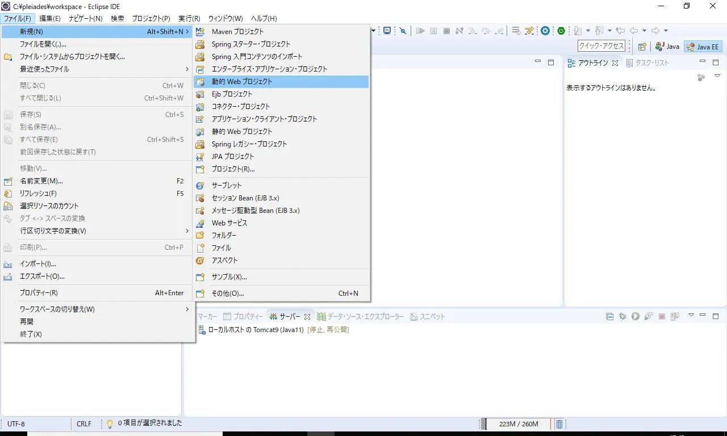Open the ファイル(F) menu in the menu bar
The height and width of the screenshot is (436, 727).
[x=17, y=19]
